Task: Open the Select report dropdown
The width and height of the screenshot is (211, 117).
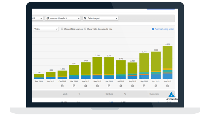Action: pyautogui.click(x=101, y=18)
